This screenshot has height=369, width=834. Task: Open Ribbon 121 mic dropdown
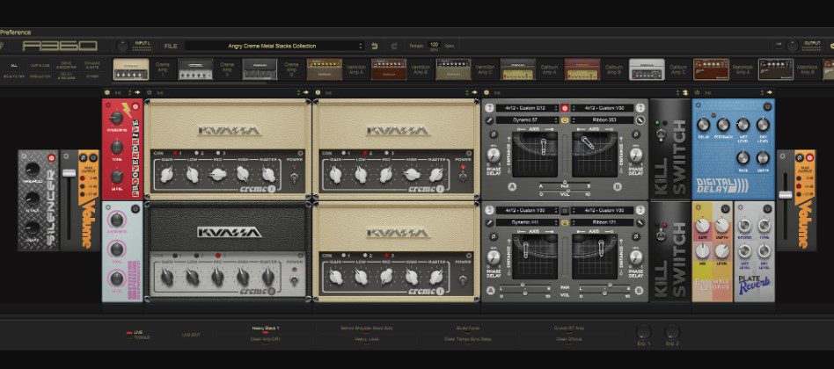(x=602, y=222)
